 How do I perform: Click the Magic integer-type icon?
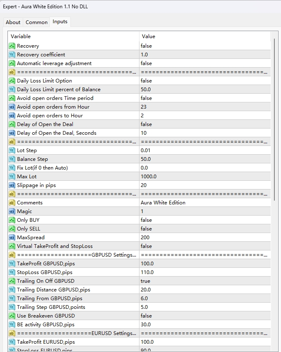(12, 211)
